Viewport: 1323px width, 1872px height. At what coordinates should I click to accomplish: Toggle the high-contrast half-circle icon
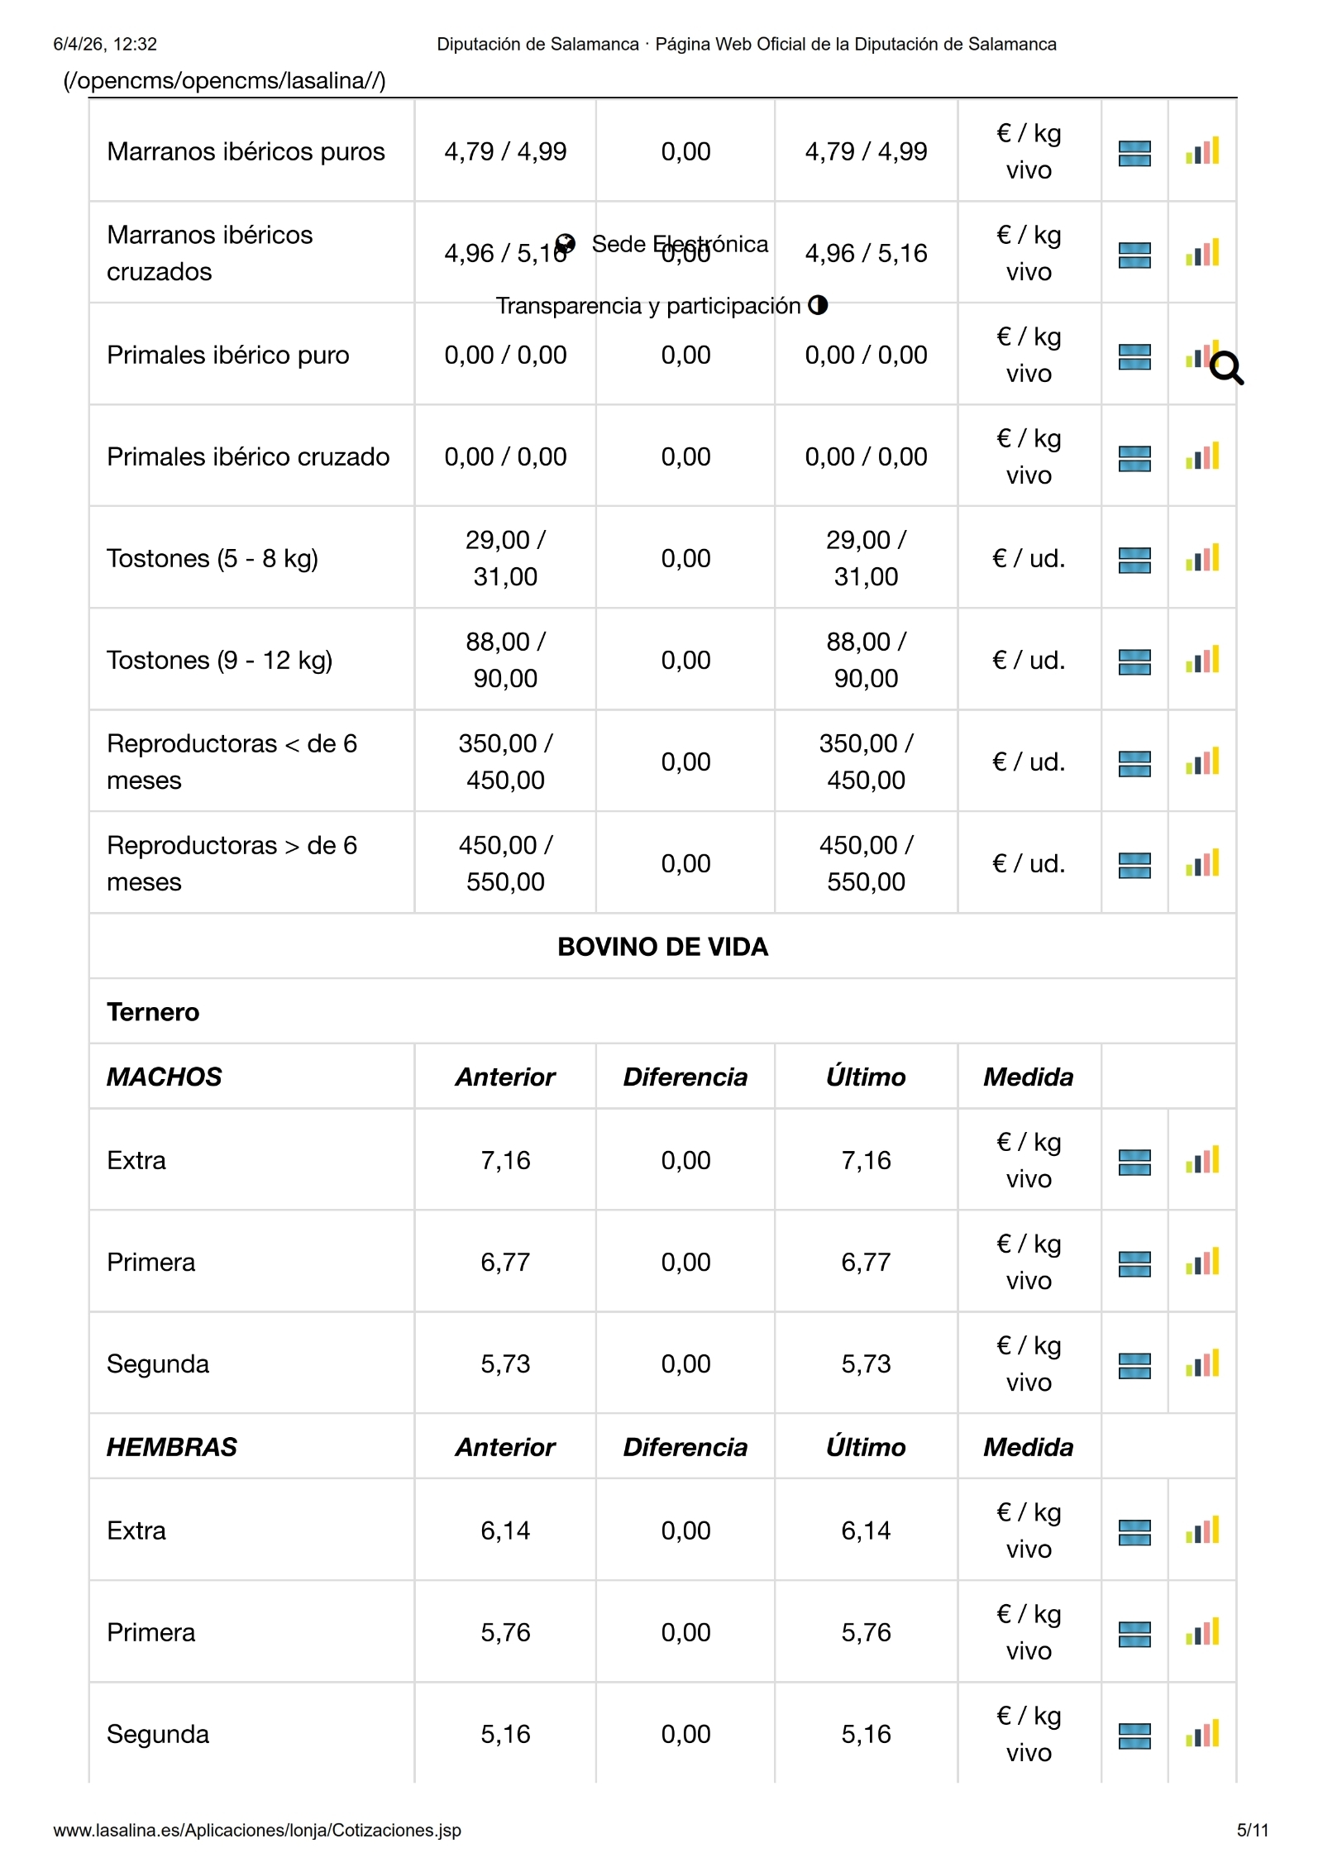818,305
